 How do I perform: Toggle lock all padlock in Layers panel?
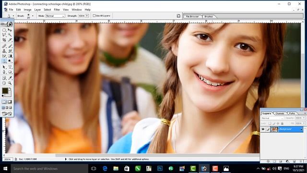coord(282,124)
